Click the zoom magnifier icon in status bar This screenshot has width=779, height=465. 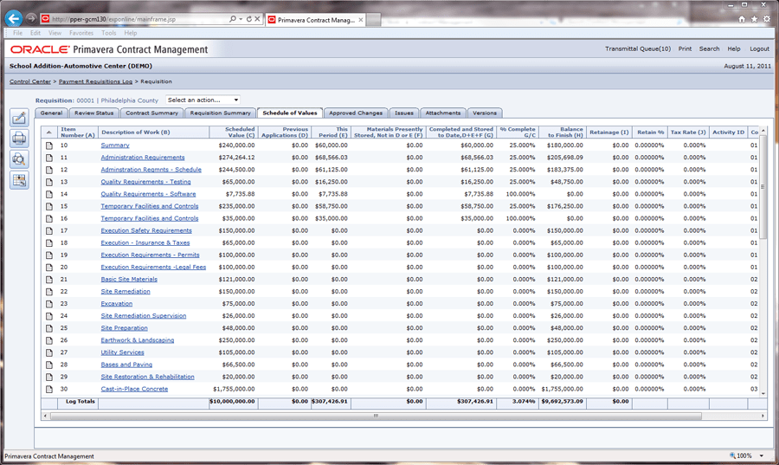click(x=732, y=455)
